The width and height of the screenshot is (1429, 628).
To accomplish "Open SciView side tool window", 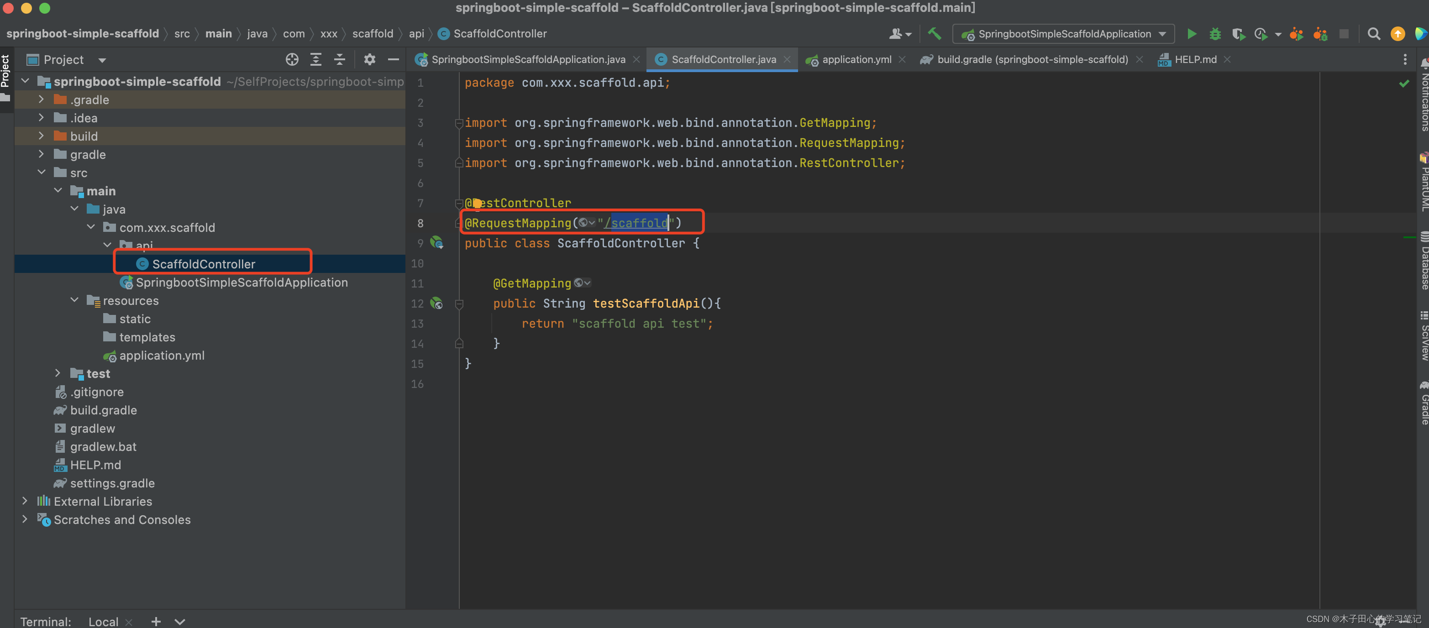I will (1424, 336).
